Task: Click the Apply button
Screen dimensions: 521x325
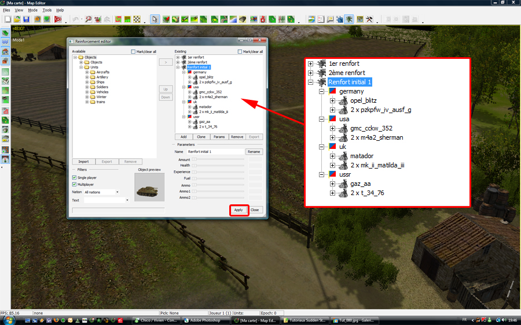Action: pos(239,210)
